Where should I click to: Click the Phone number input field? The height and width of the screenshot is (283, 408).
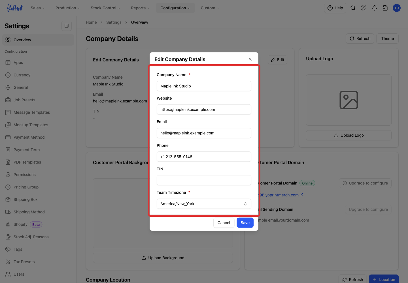204,157
